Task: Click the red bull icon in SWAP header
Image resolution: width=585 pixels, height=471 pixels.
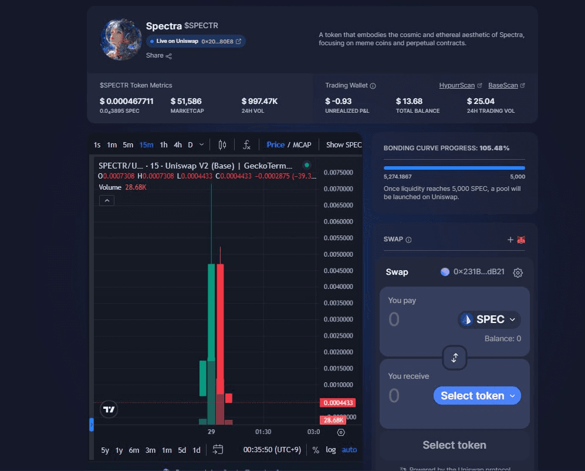Action: click(521, 240)
